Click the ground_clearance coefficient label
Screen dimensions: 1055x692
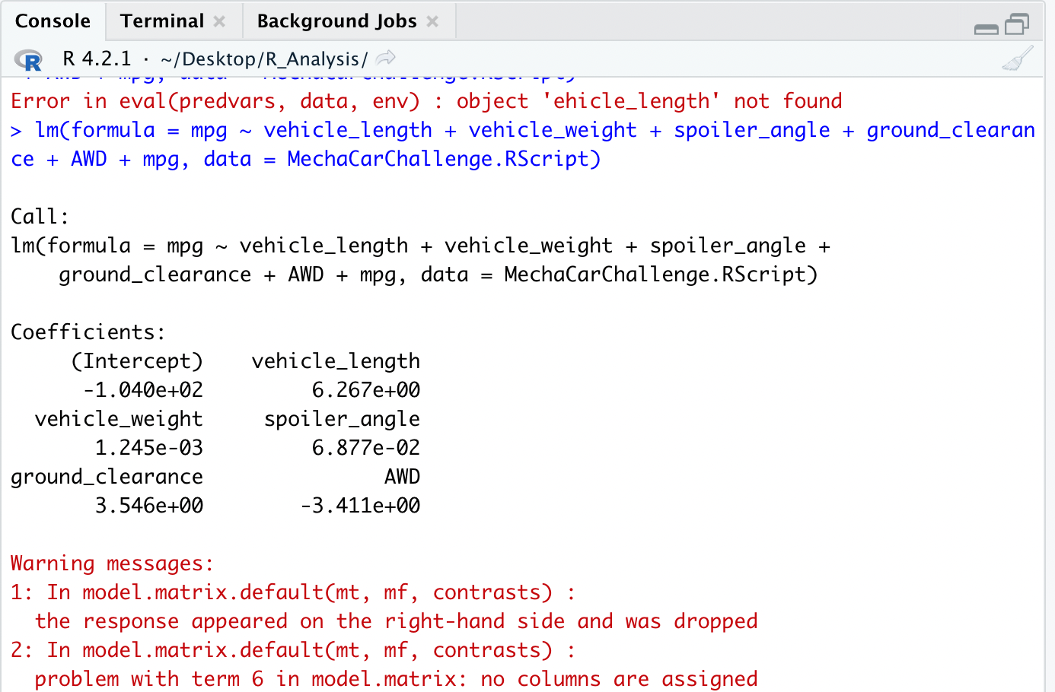tap(107, 477)
